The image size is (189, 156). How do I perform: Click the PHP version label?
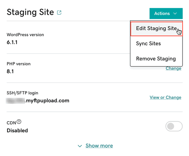(19, 64)
